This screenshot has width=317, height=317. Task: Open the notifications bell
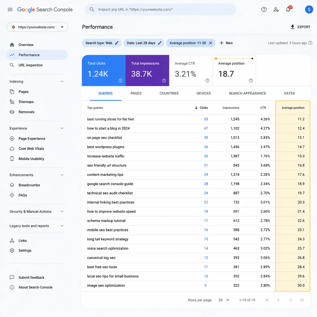[x=288, y=10]
